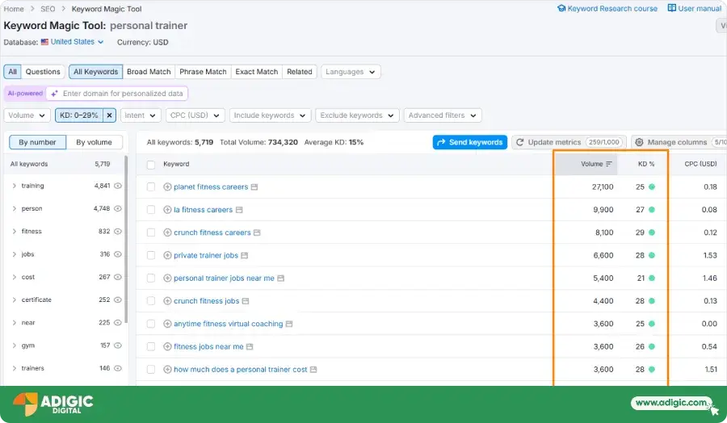
Task: Open SERP icon beside how much does a personal trainer cost
Action: pos(313,370)
